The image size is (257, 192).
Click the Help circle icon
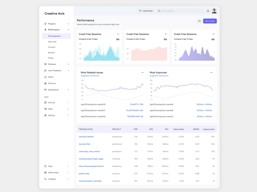[45, 166]
